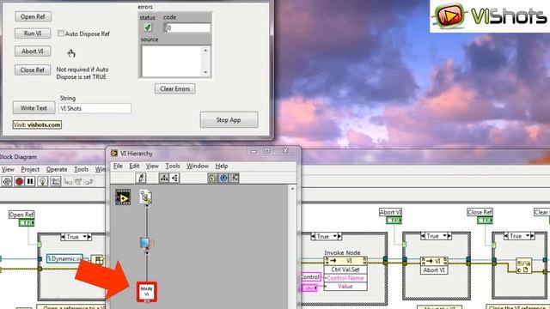Open Operate menu in Block Diagram window
This screenshot has width=550, height=309.
(57, 169)
